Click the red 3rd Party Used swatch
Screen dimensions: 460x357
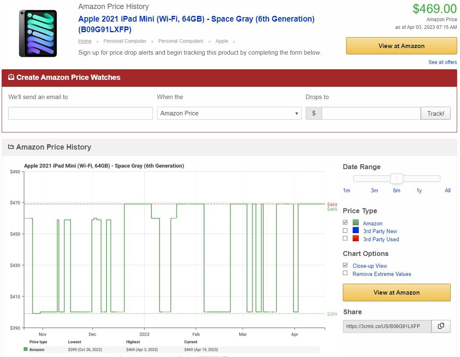click(356, 239)
